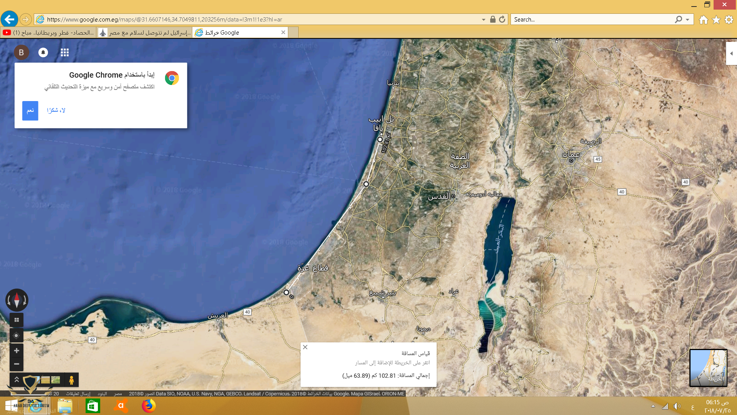Click the measurement endpoint near Gaza border
Viewport: 737px width, 415px height.
286,292
